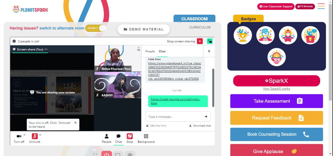The height and width of the screenshot is (156, 333).
Task: Open the CURRICULUM tab
Action: 200,27
